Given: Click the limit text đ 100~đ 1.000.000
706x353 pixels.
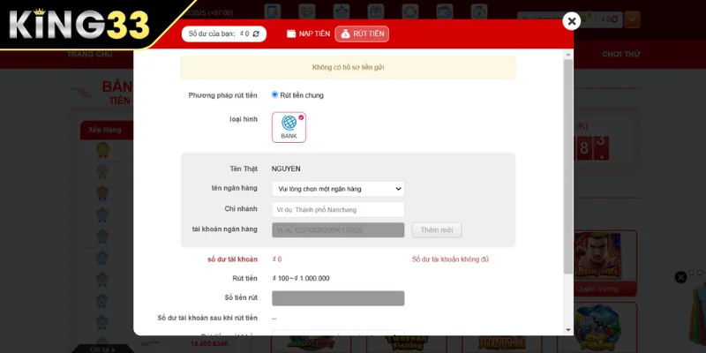Looking at the screenshot, I should pos(301,278).
